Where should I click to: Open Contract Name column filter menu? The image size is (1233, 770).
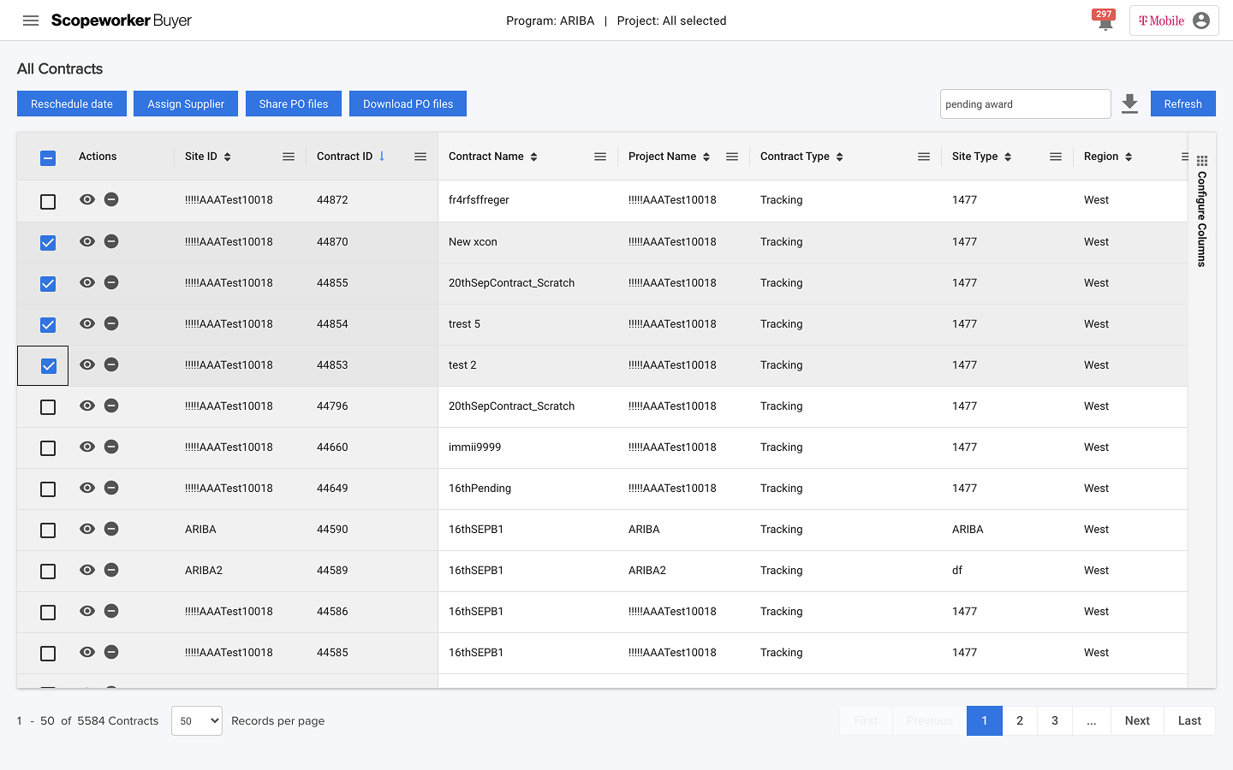(x=600, y=157)
